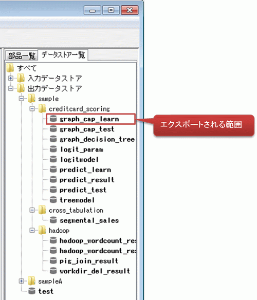The image size is (257, 300).
Task: Collapse the cross_tabulation folder
Action: 32,210
